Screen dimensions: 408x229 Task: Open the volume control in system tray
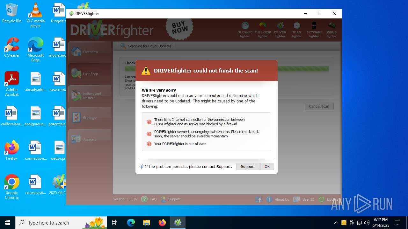(367, 223)
